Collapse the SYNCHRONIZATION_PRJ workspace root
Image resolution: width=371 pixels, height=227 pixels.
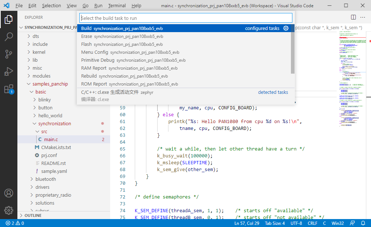click(x=21, y=27)
